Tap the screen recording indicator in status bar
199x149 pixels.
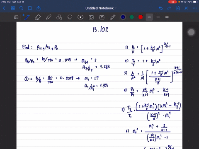[x=172, y=2]
